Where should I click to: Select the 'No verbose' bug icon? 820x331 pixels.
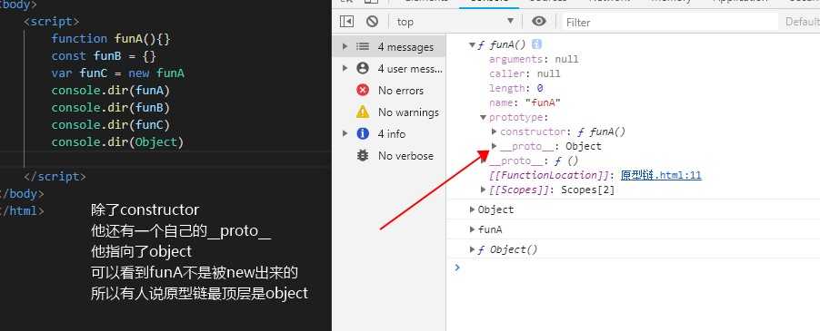pyautogui.click(x=363, y=155)
